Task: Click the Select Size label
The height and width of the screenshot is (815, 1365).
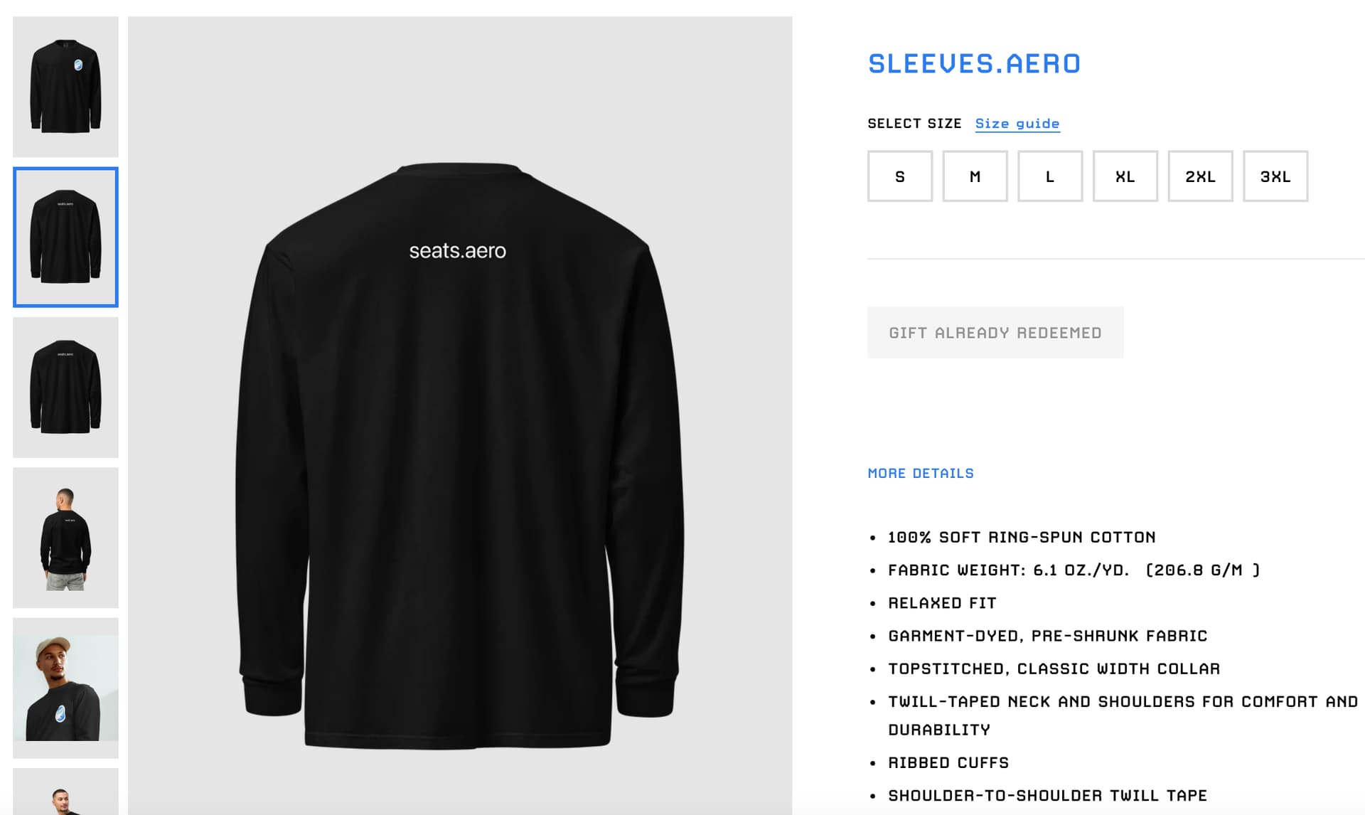Action: [914, 124]
